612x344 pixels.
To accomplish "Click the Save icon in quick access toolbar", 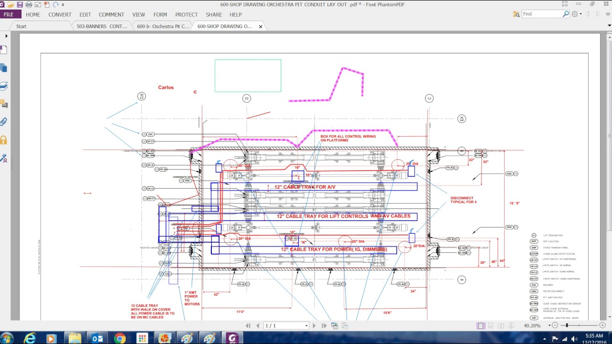I will tap(20, 4).
